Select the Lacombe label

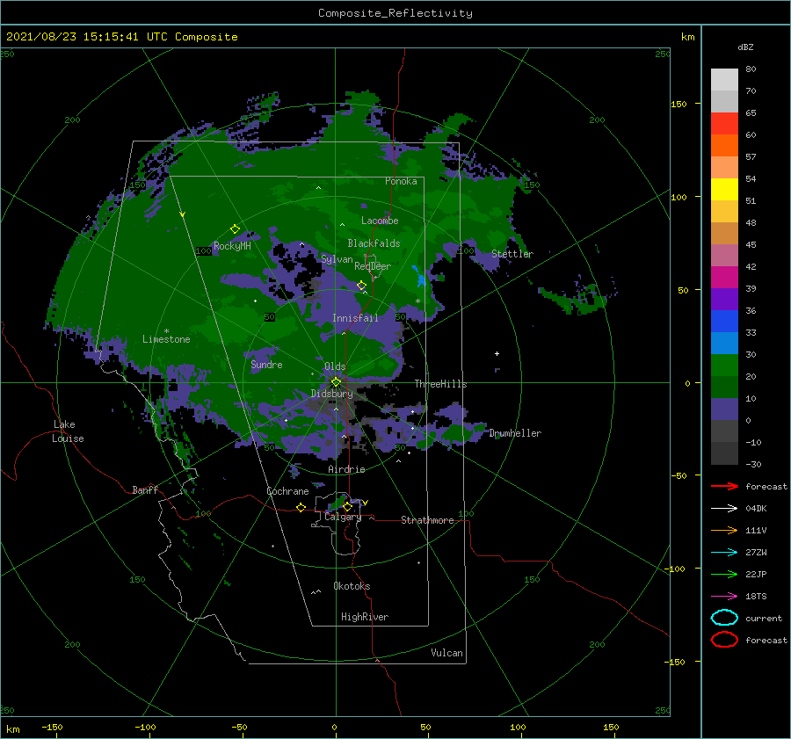pos(380,221)
